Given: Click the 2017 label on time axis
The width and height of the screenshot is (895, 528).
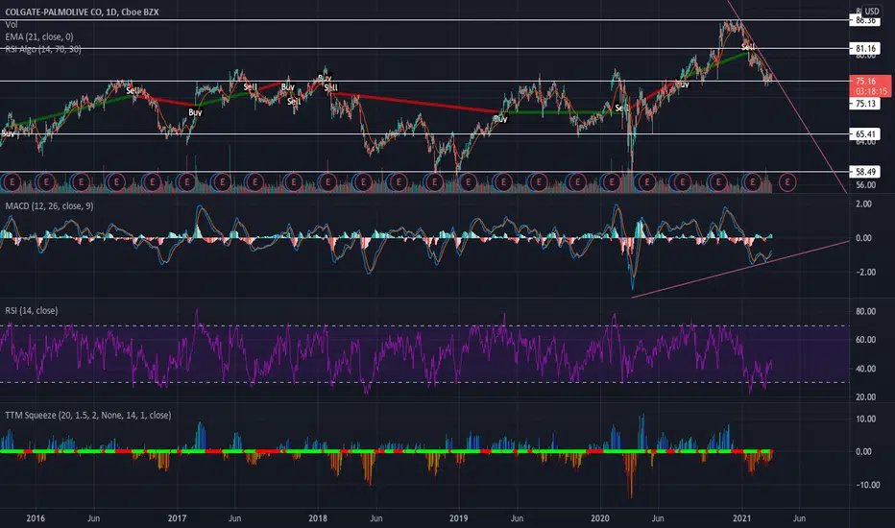Looking at the screenshot, I should (x=177, y=518).
